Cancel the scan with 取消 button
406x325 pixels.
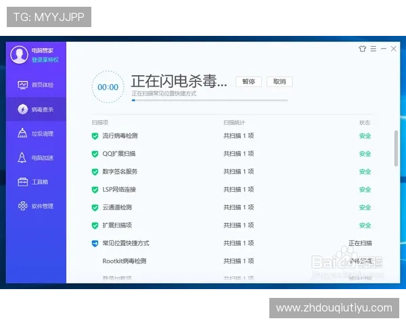[x=279, y=82]
